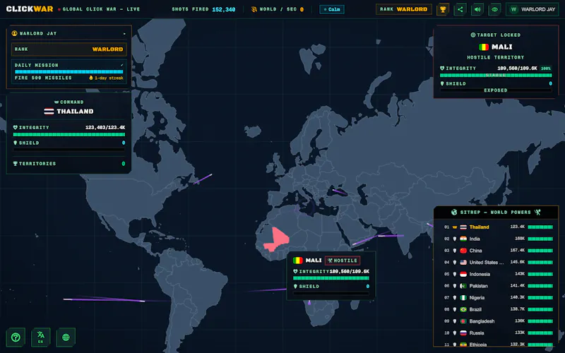Image resolution: width=565 pixels, height=353 pixels.
Task: Click the EXPOSED shield bar in the Target panel
Action: (496, 90)
